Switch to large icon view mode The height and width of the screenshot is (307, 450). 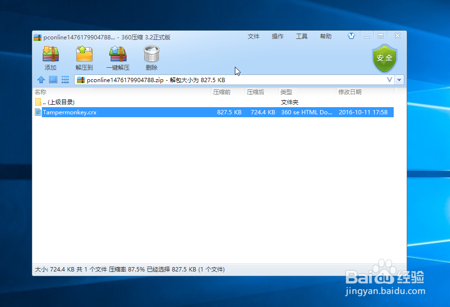coord(53,80)
